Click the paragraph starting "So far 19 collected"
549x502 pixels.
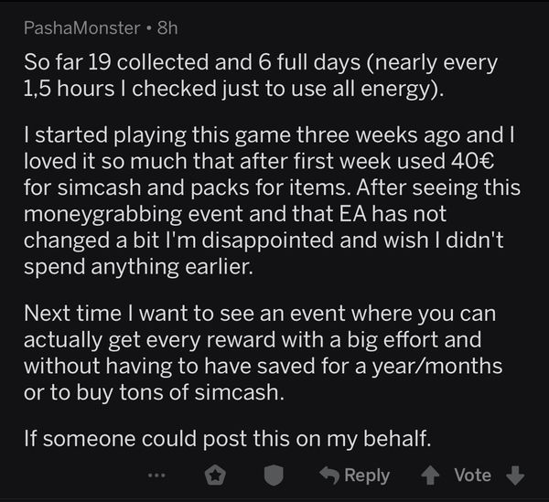(261, 77)
